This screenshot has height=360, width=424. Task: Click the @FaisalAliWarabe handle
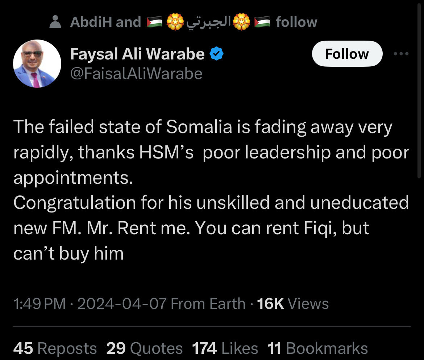tap(136, 74)
